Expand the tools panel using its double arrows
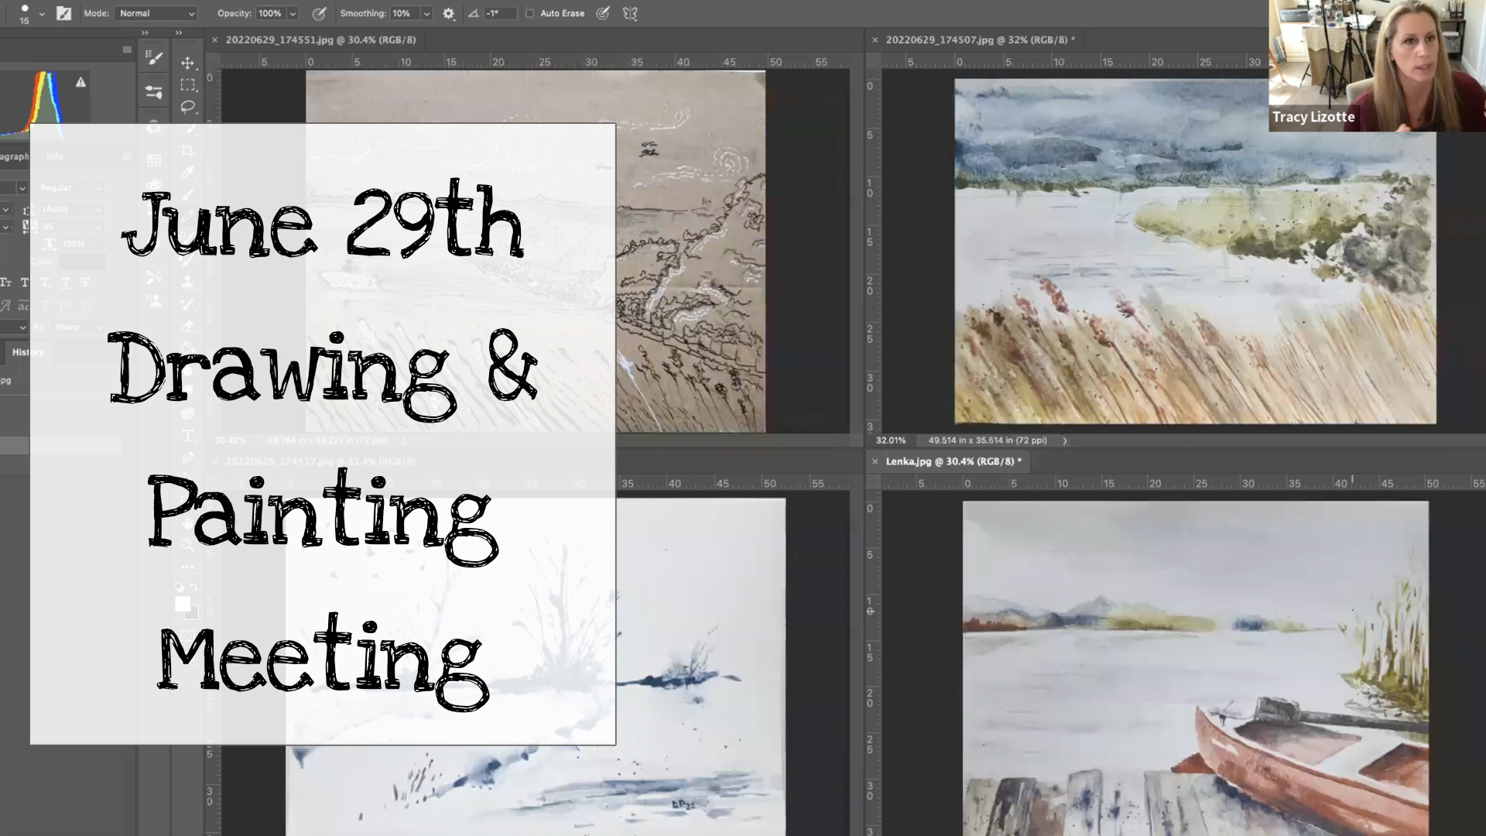Viewport: 1486px width, 836px height. click(x=179, y=33)
